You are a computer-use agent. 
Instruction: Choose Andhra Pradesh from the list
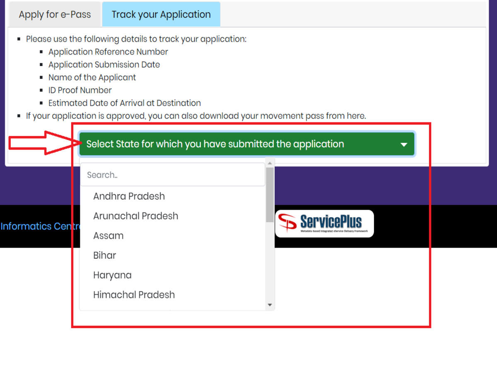click(x=129, y=196)
